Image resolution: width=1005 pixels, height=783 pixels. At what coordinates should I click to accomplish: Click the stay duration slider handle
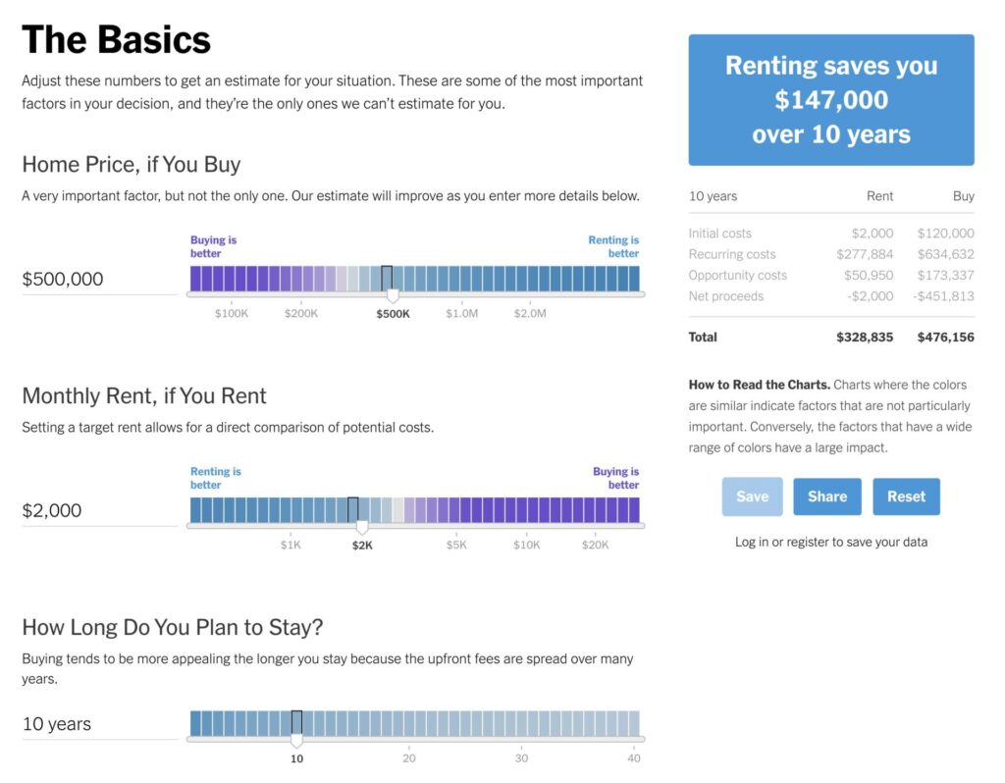coord(296,740)
